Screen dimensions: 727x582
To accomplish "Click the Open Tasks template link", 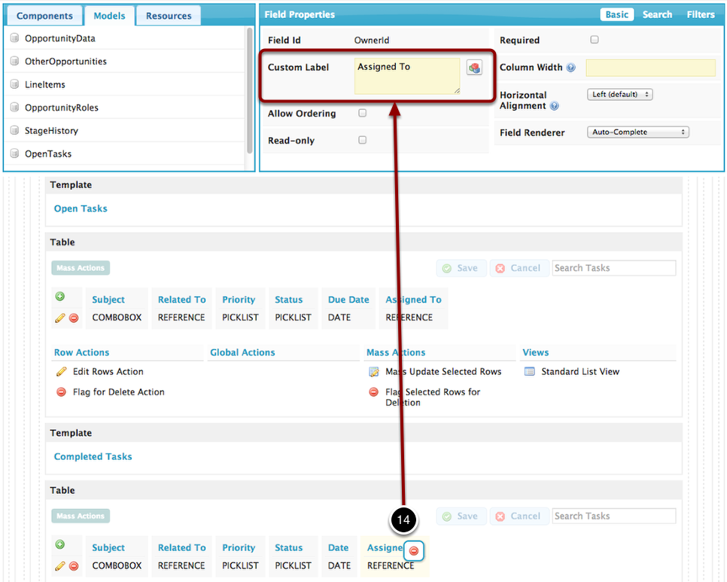I will [81, 209].
